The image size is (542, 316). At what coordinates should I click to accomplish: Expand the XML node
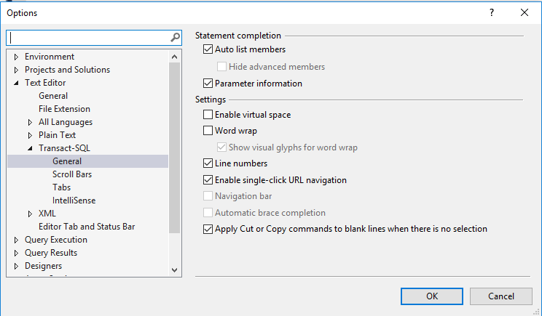pyautogui.click(x=30, y=214)
